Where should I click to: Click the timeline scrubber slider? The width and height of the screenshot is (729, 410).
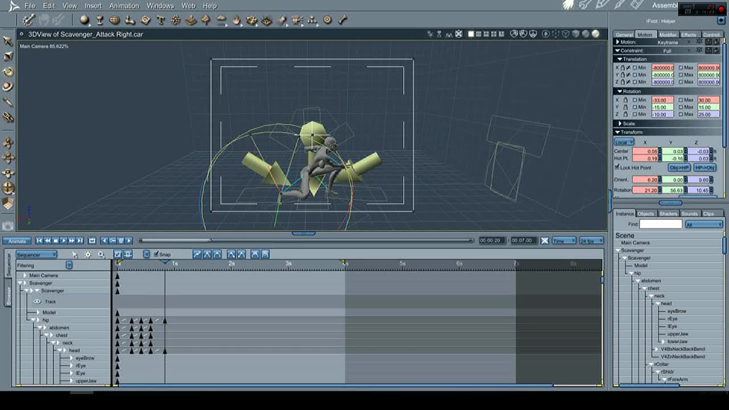pyautogui.click(x=306, y=240)
